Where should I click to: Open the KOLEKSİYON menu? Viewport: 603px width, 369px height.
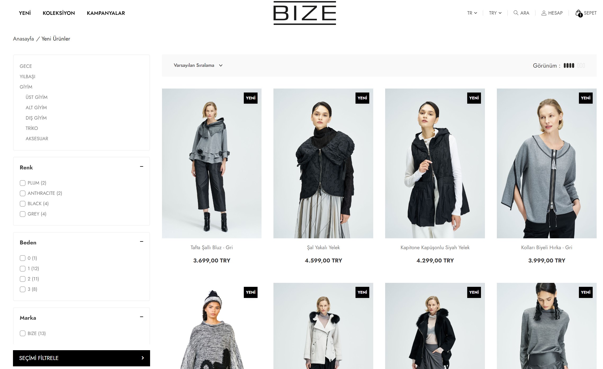59,13
